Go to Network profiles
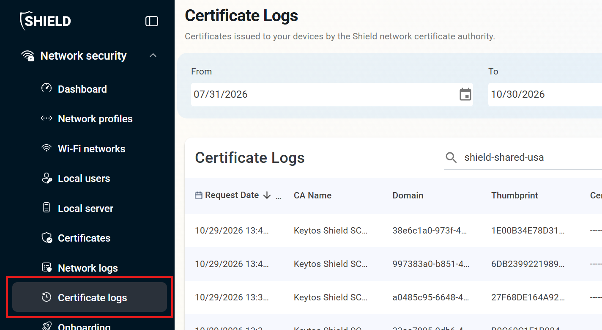Viewport: 602px width, 330px height. coord(95,119)
